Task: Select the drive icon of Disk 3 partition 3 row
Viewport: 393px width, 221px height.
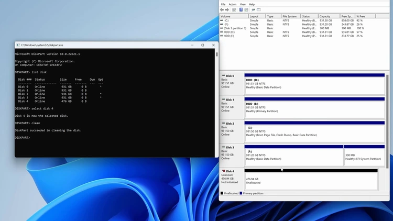Action: click(x=222, y=28)
